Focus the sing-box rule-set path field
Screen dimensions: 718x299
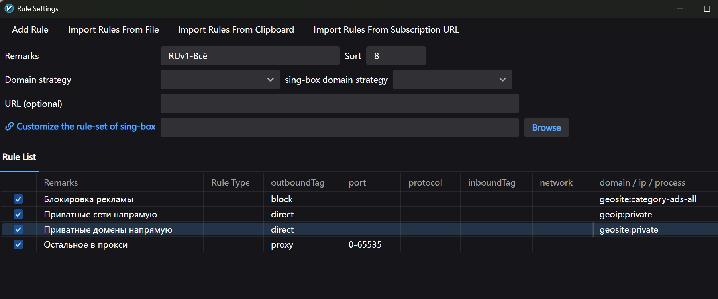339,127
